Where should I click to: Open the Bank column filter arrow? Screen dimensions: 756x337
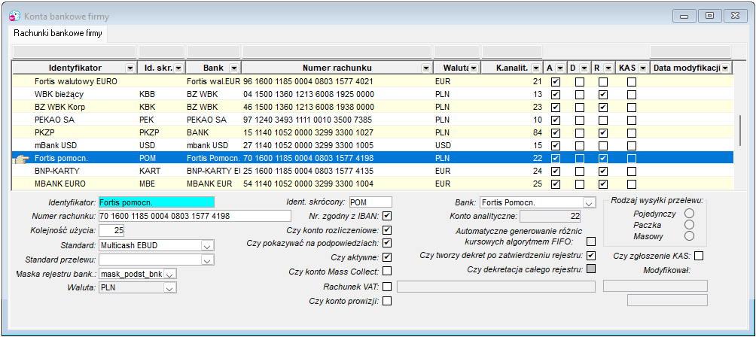(234, 68)
